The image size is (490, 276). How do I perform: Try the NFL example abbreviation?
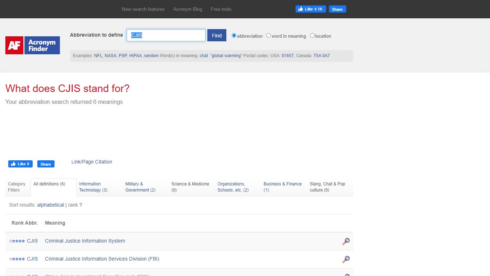tap(98, 56)
